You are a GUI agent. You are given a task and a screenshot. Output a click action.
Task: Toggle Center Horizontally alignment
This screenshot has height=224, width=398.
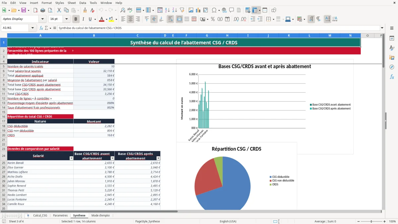pyautogui.click(x=130, y=19)
